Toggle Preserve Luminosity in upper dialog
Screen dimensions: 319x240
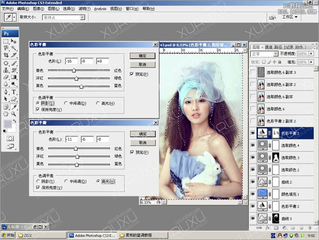tap(38, 110)
